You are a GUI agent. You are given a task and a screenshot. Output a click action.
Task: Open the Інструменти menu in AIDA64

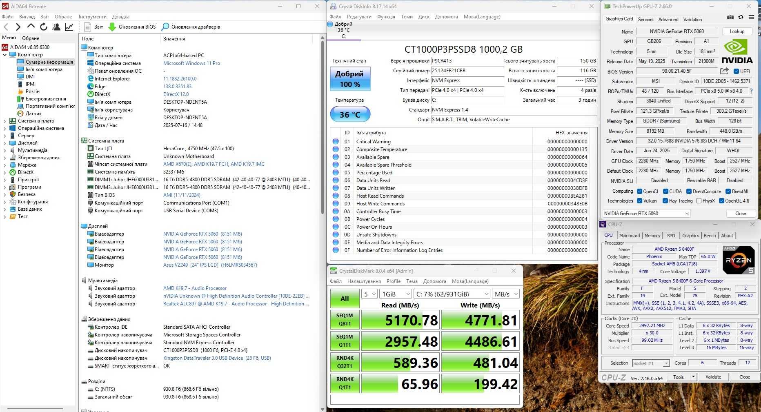(x=92, y=17)
